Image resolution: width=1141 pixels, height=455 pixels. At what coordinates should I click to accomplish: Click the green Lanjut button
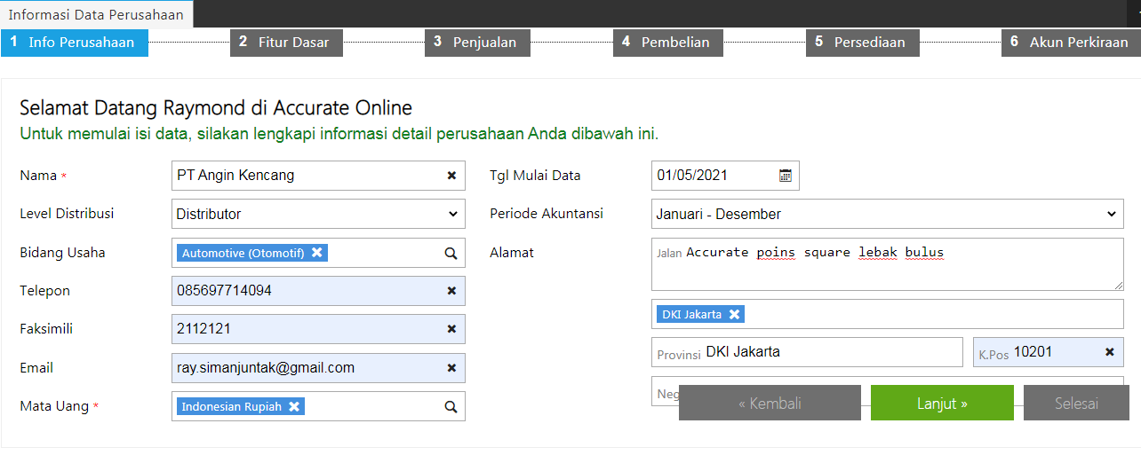pos(942,404)
